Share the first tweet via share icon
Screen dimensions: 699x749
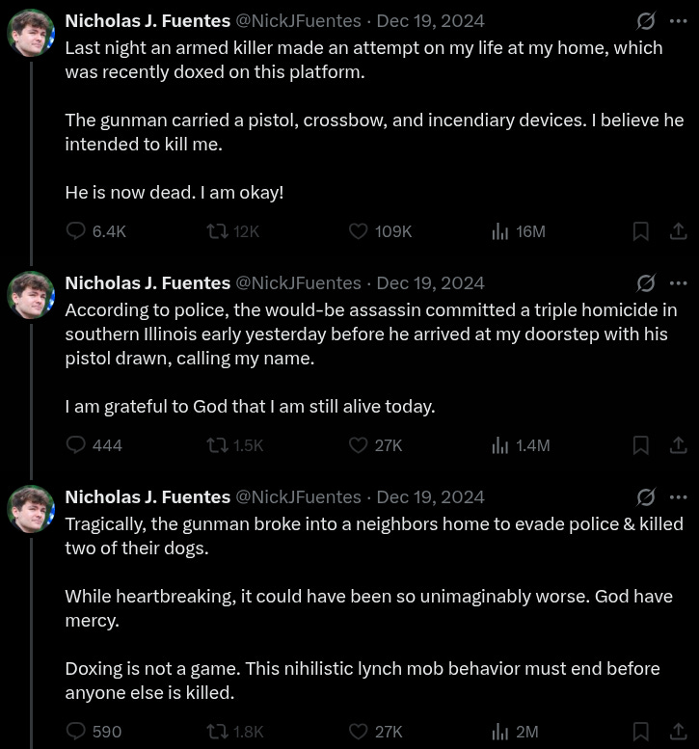click(x=678, y=231)
